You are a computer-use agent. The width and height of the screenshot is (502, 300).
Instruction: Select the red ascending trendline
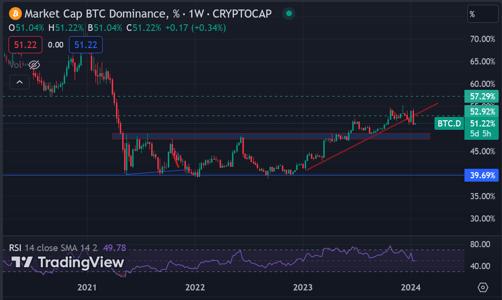[371, 137]
